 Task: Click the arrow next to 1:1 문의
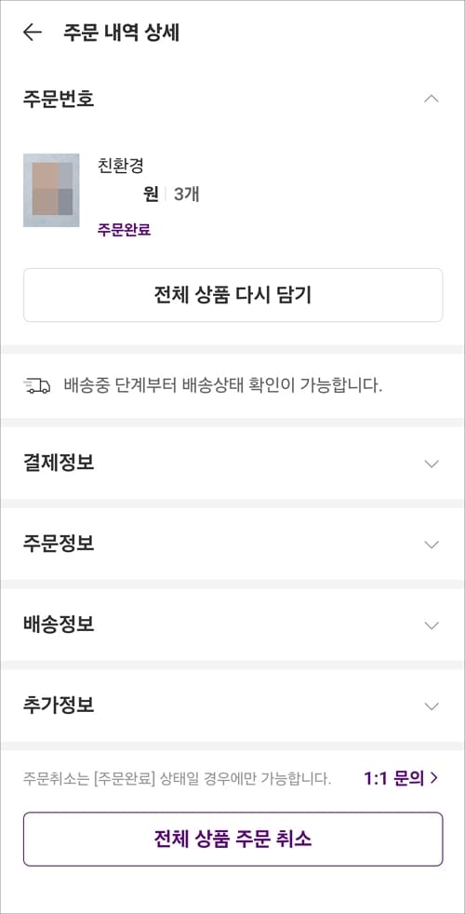(433, 779)
